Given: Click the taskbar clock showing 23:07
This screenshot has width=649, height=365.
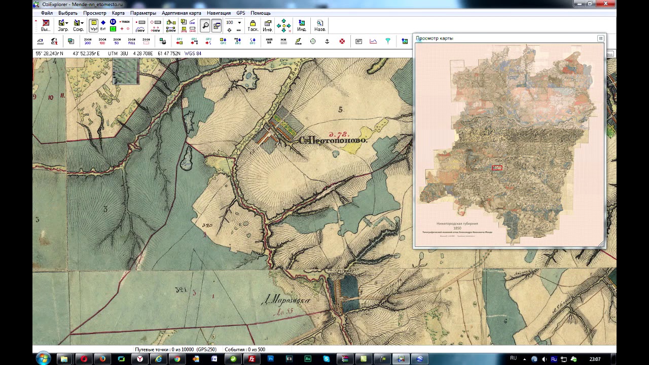Looking at the screenshot, I should click(x=595, y=359).
